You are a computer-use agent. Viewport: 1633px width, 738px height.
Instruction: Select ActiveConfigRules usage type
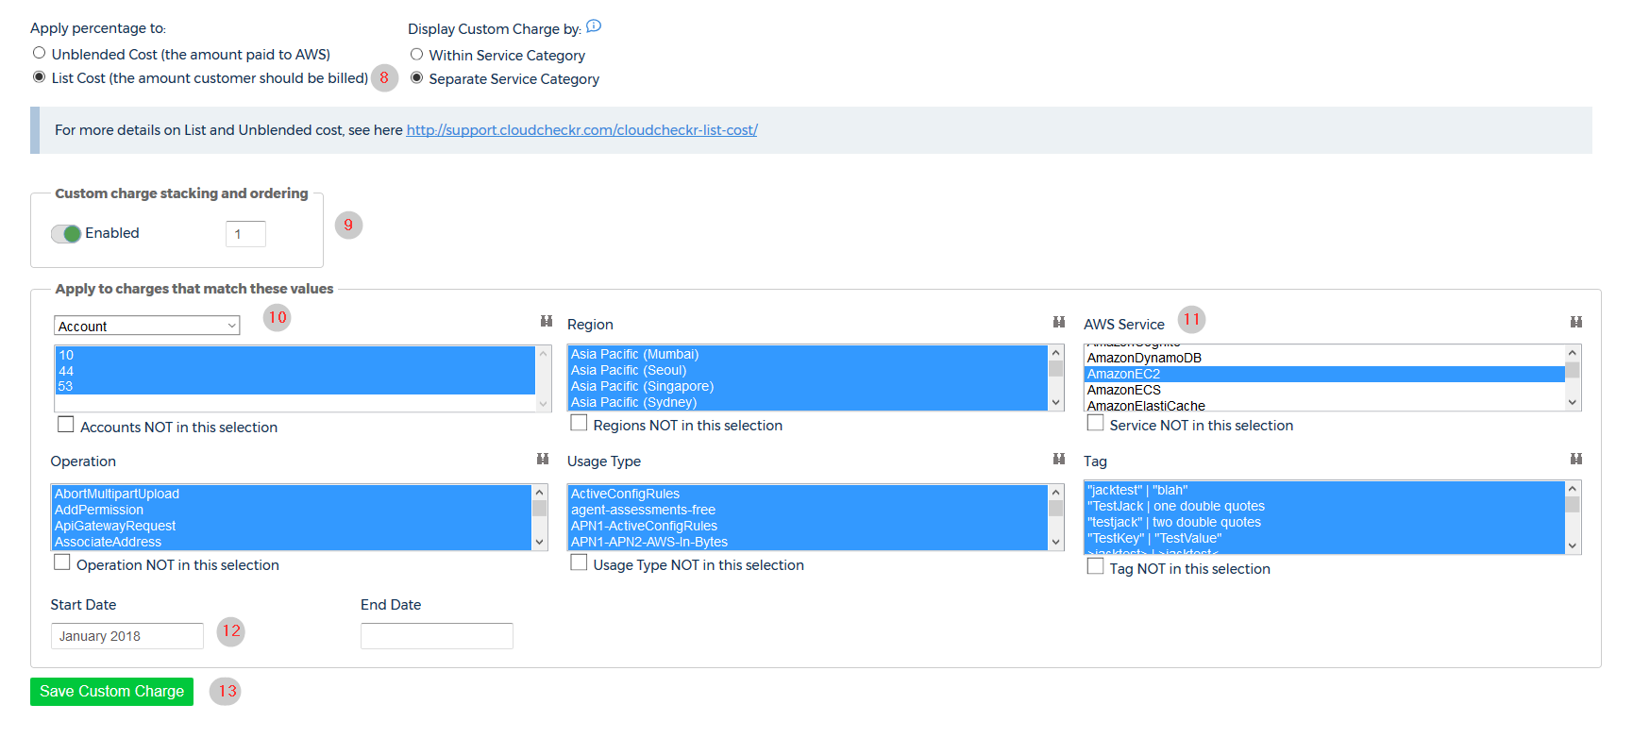pos(808,494)
